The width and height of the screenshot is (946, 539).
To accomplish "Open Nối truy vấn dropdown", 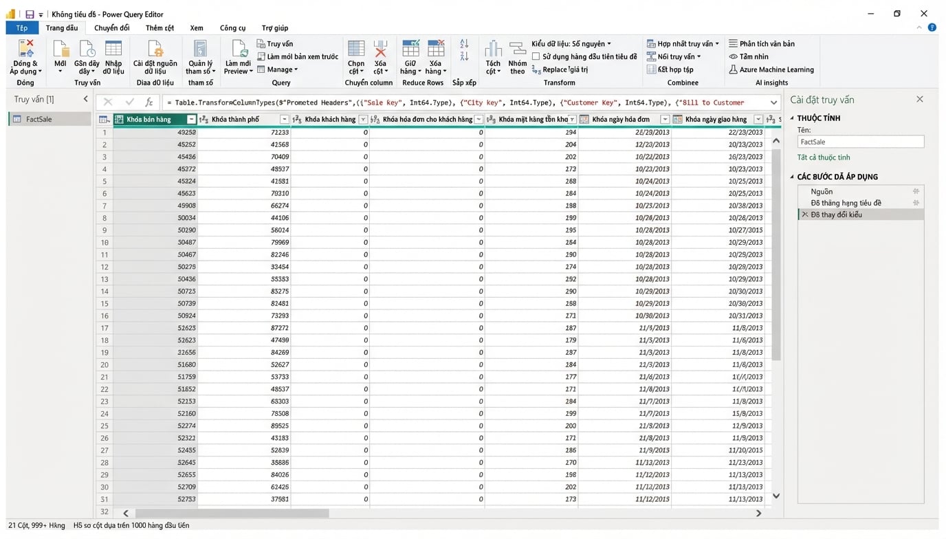I will pyautogui.click(x=674, y=56).
